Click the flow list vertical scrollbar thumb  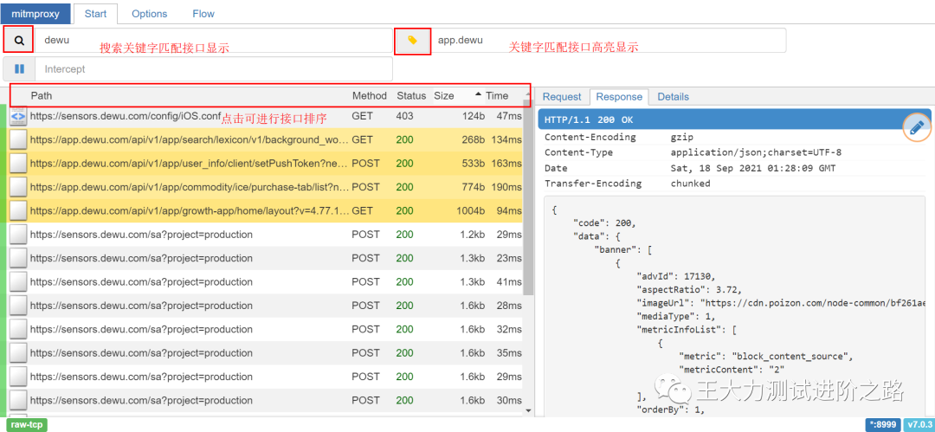pos(528,197)
